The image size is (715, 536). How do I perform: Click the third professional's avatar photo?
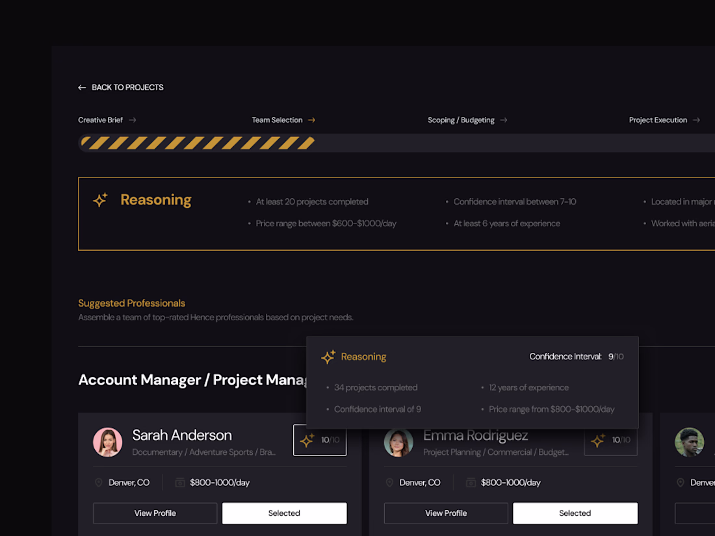coord(690,442)
